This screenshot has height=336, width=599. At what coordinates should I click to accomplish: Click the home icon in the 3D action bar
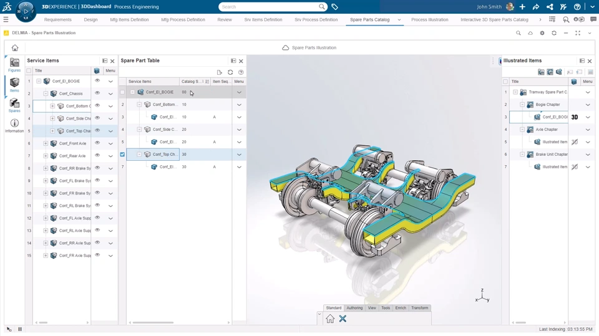[330, 319]
